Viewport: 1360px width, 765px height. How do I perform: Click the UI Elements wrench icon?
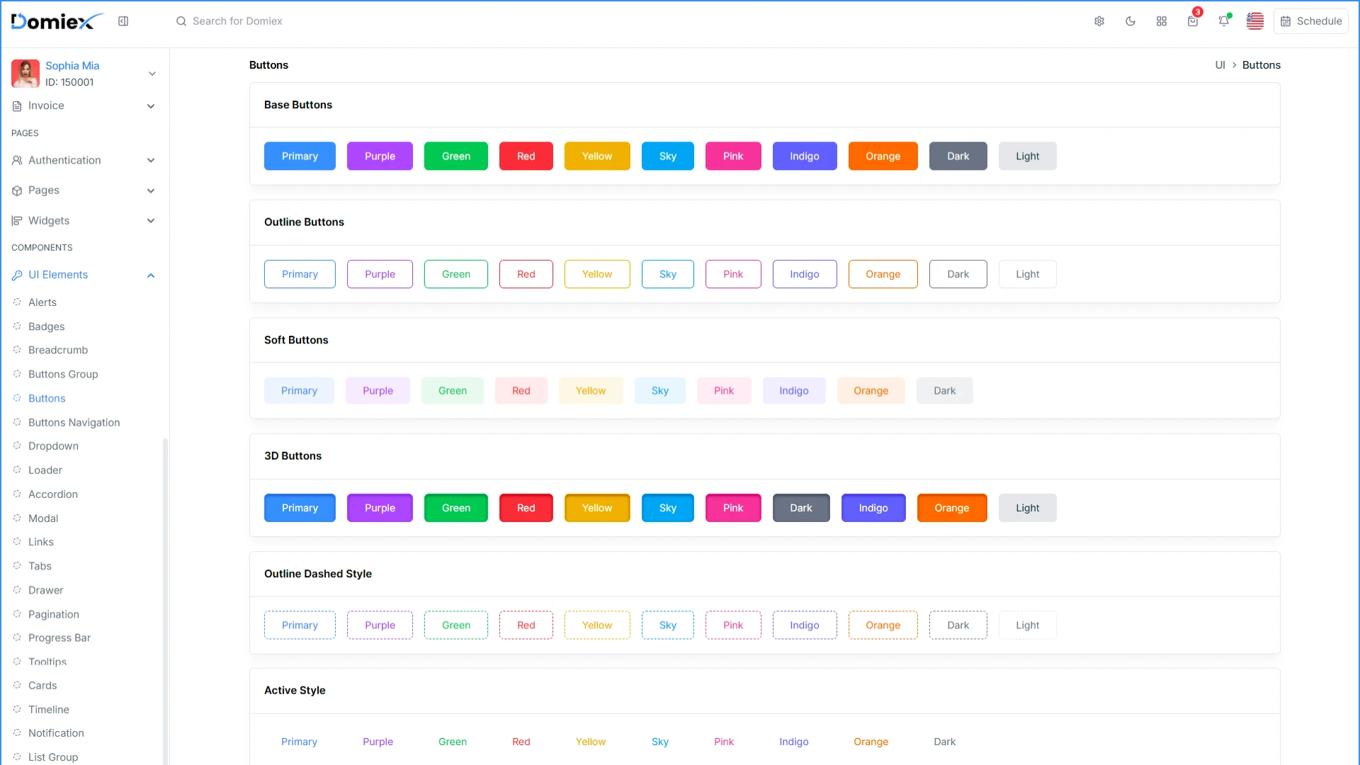[x=17, y=276]
